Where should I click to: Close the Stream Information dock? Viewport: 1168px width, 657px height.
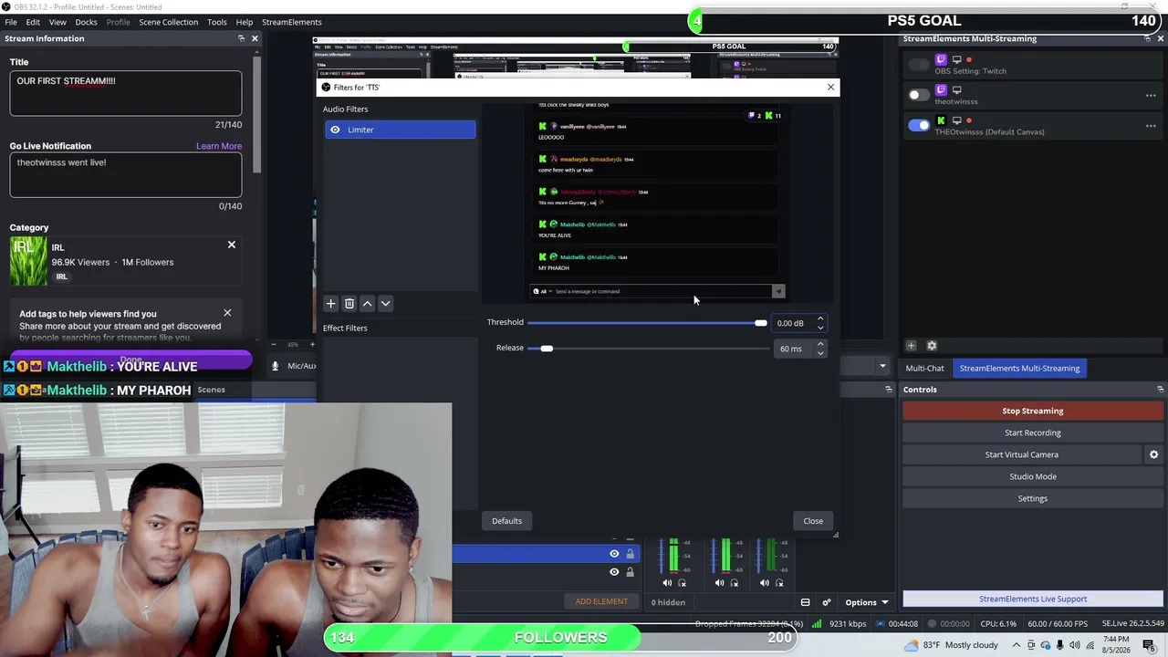[255, 38]
